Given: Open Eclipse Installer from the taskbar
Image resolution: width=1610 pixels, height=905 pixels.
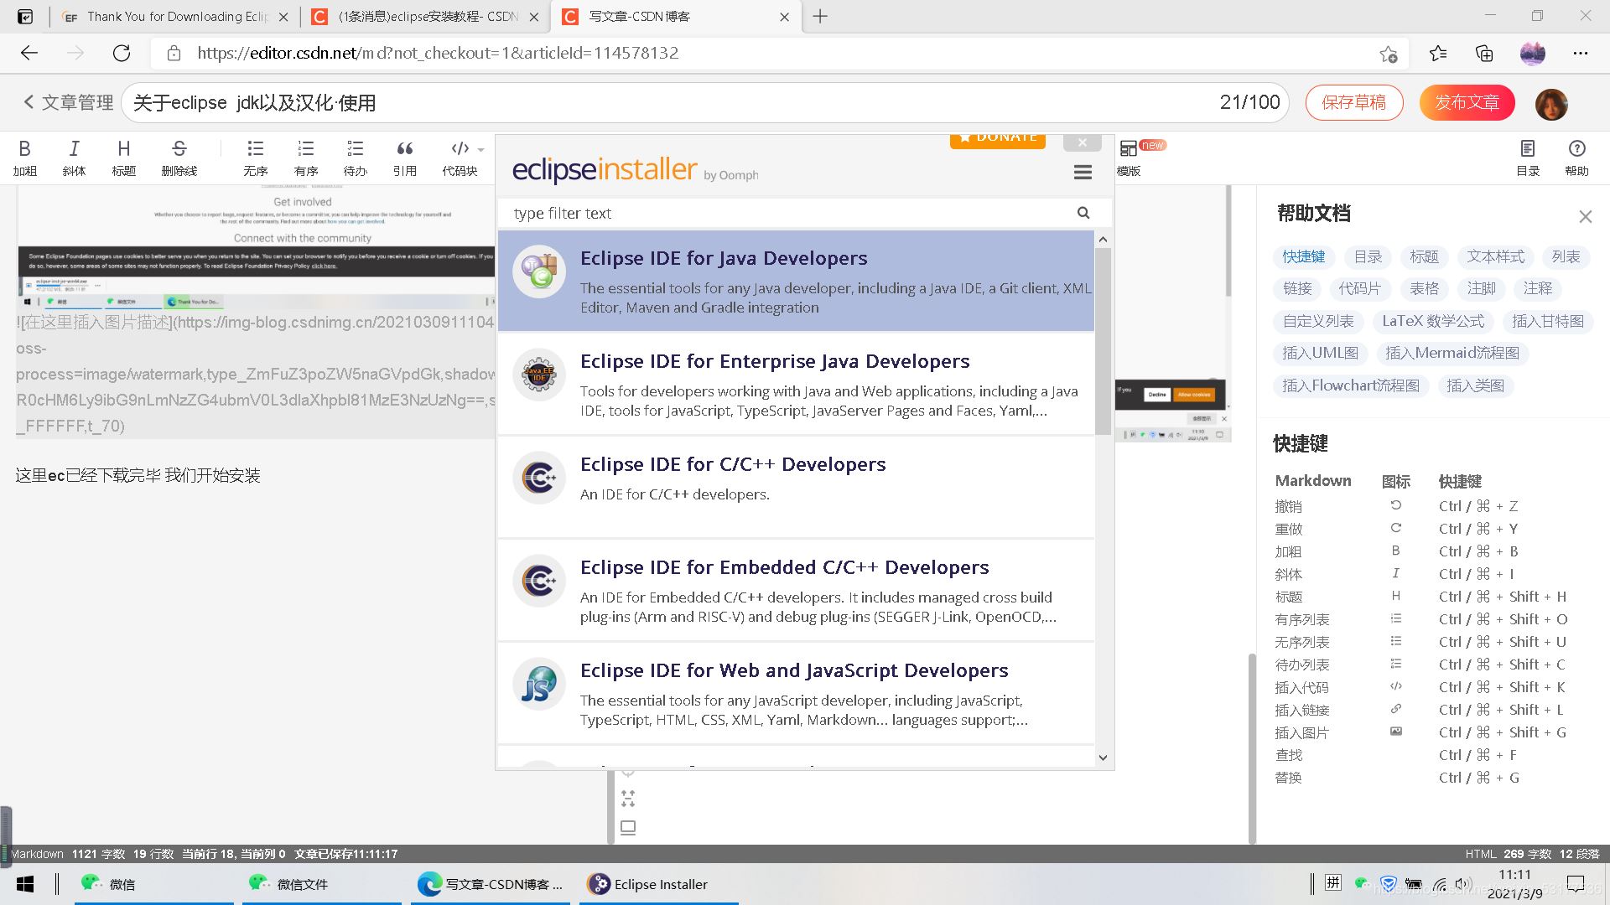Looking at the screenshot, I should coord(658,884).
